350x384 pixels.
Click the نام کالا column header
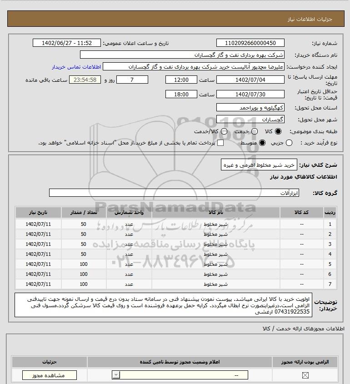[216, 213]
